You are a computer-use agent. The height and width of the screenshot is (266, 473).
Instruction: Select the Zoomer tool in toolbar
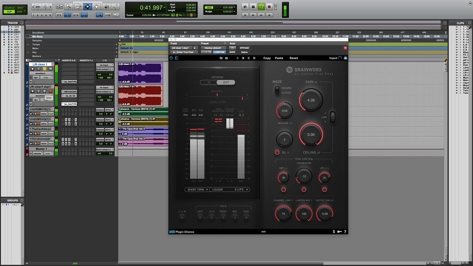click(x=68, y=7)
